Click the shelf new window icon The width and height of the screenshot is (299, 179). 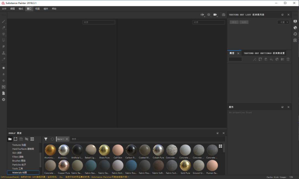point(16,139)
